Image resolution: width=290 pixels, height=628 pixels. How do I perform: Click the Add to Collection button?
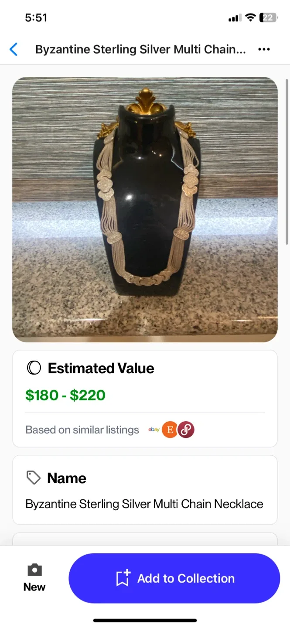click(174, 578)
